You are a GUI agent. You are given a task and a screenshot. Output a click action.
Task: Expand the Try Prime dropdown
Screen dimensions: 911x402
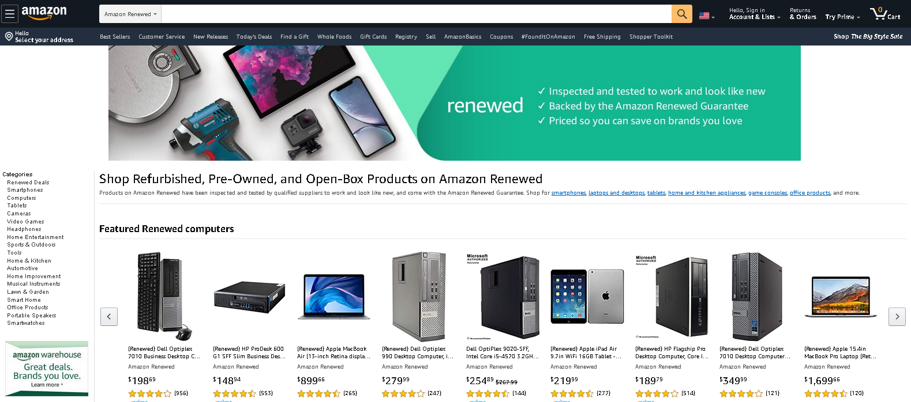coord(842,17)
